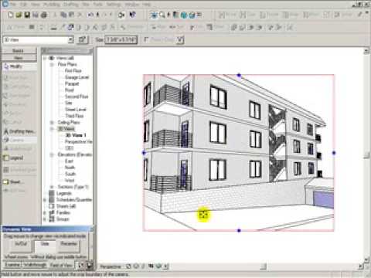This screenshot has height=278, width=371.
Task: Click Detail Level icon after Perspective label
Action: pos(128,266)
